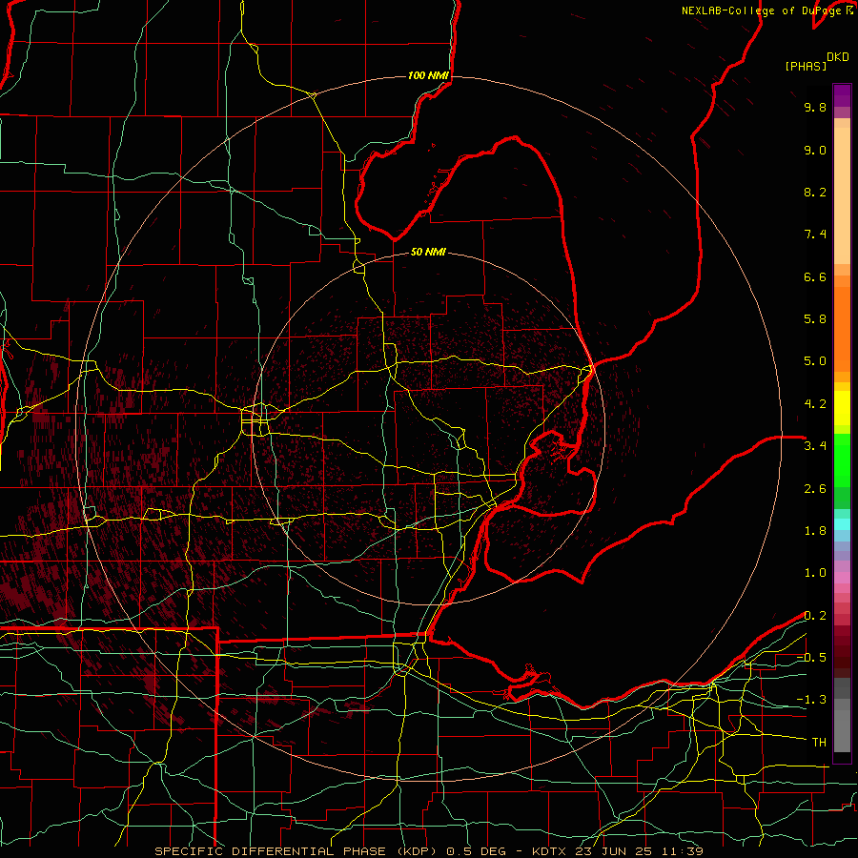Click the 7.4 scale value
The height and width of the screenshot is (858, 858).
815,235
